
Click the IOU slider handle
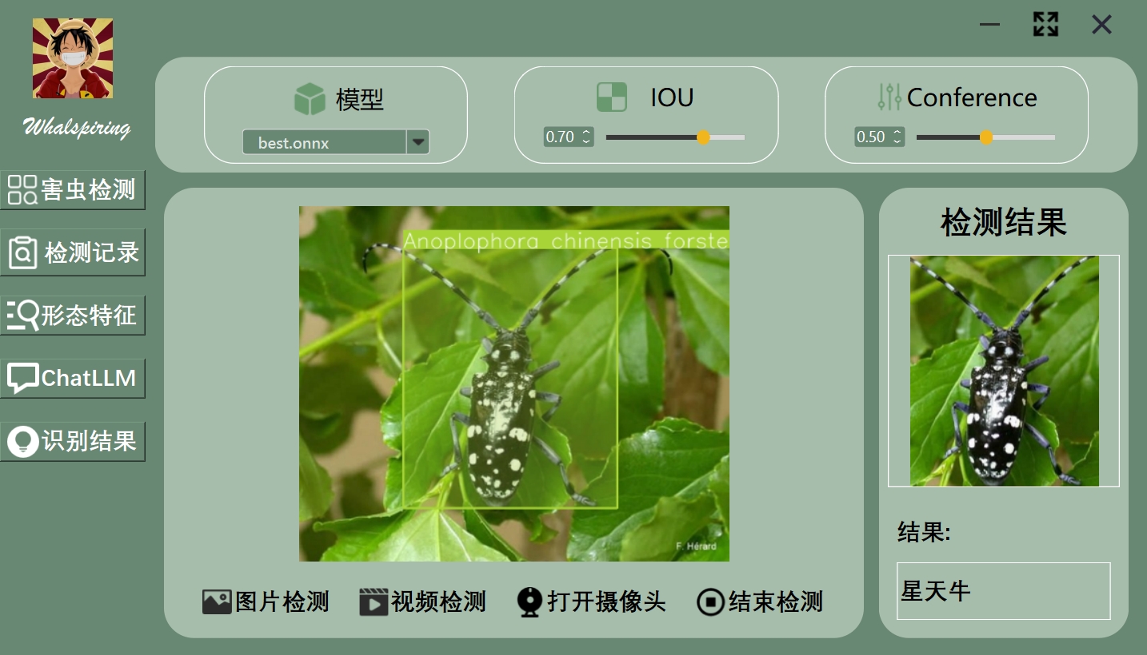coord(703,137)
